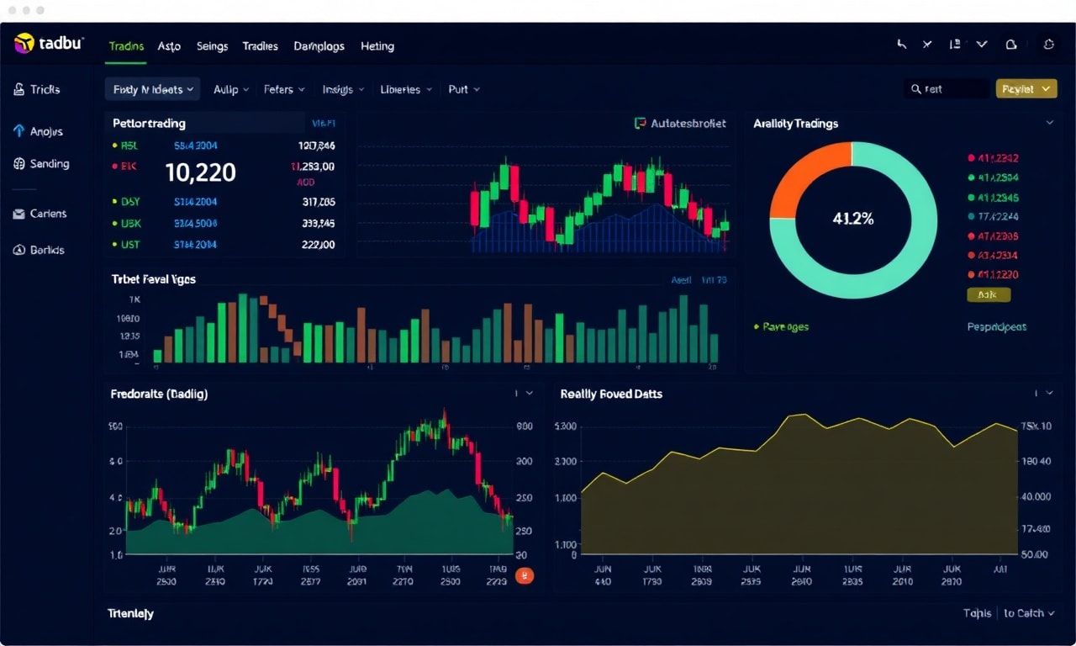Click the small yellow button under donut legend

[989, 295]
